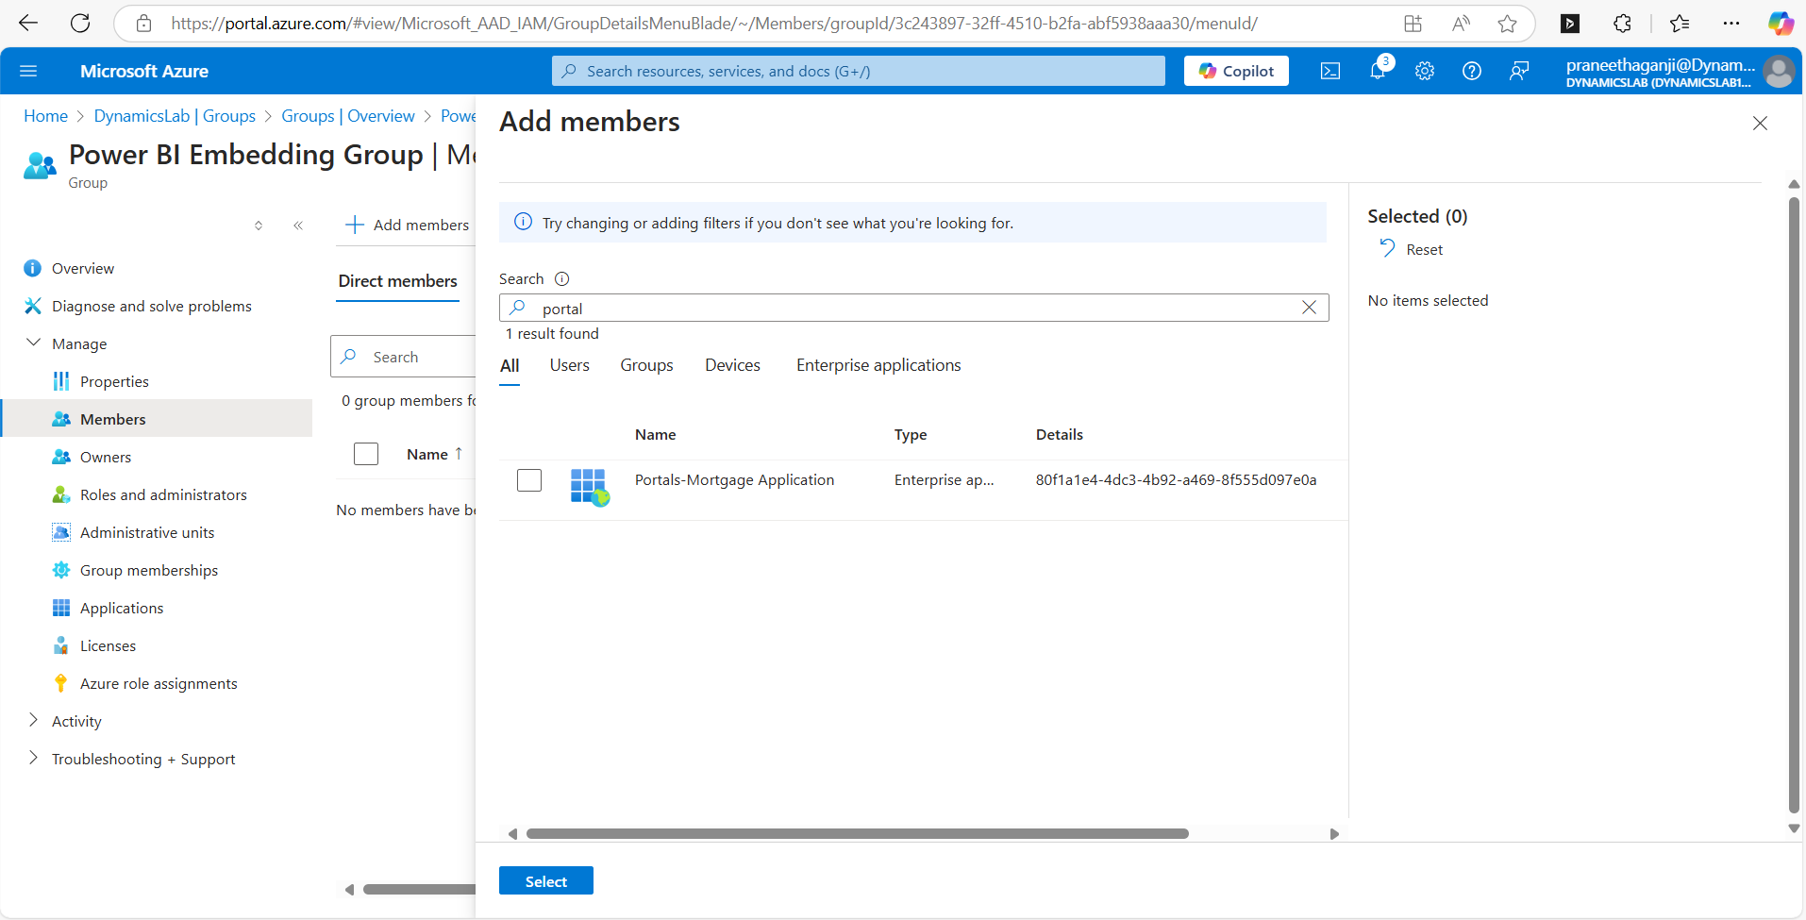This screenshot has width=1806, height=920.
Task: Click the search info tooltip icon
Action: 562,279
